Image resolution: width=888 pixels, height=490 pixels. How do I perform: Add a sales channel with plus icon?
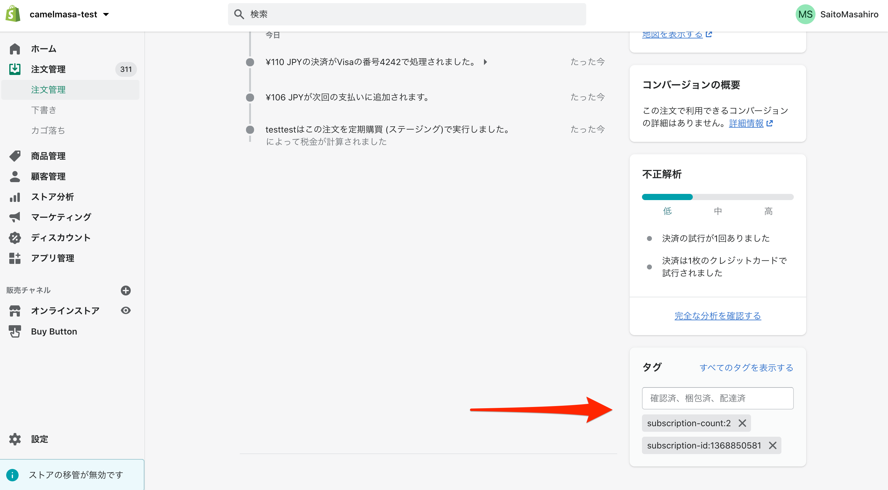click(x=126, y=291)
